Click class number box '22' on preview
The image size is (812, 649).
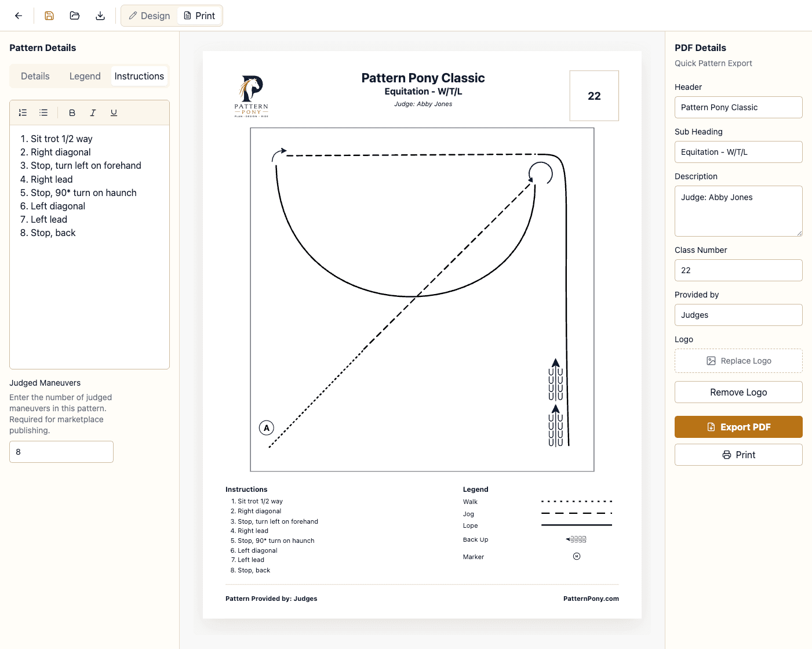point(594,96)
